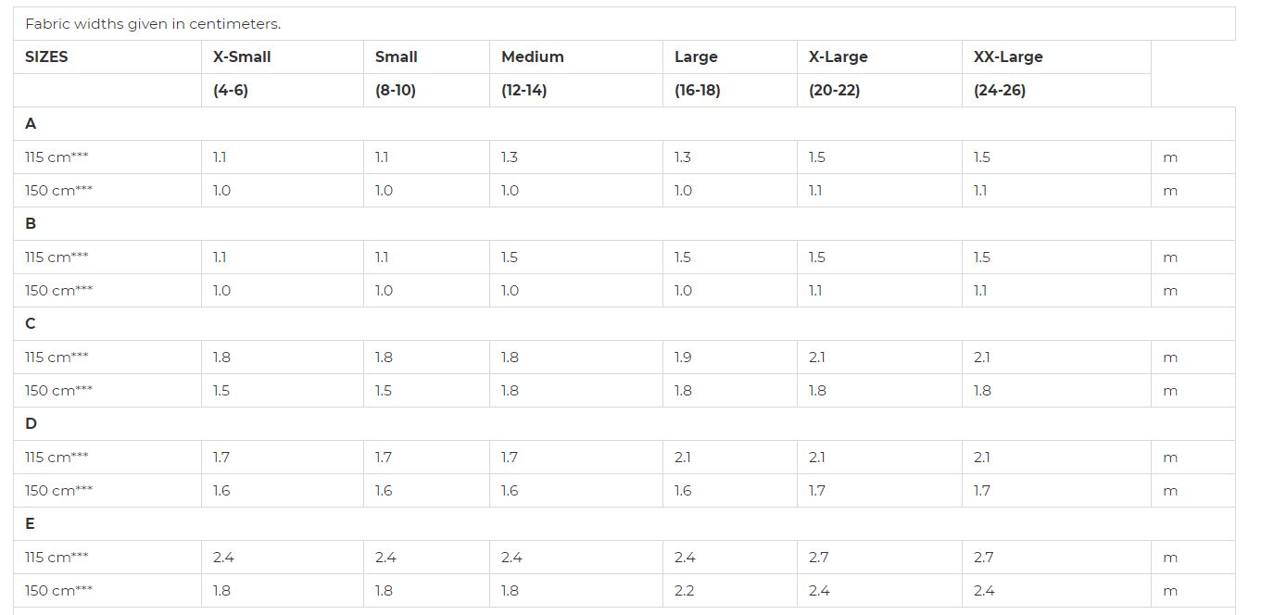Click the X-Large (20-22) size range cell
Viewport: 1261px width, 615px height.
[879, 90]
